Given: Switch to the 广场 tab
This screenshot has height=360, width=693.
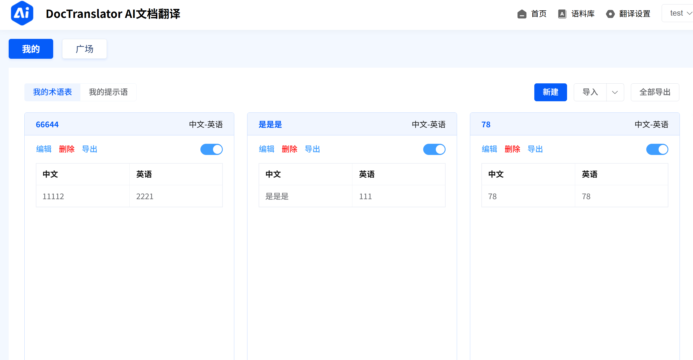Looking at the screenshot, I should tap(84, 49).
